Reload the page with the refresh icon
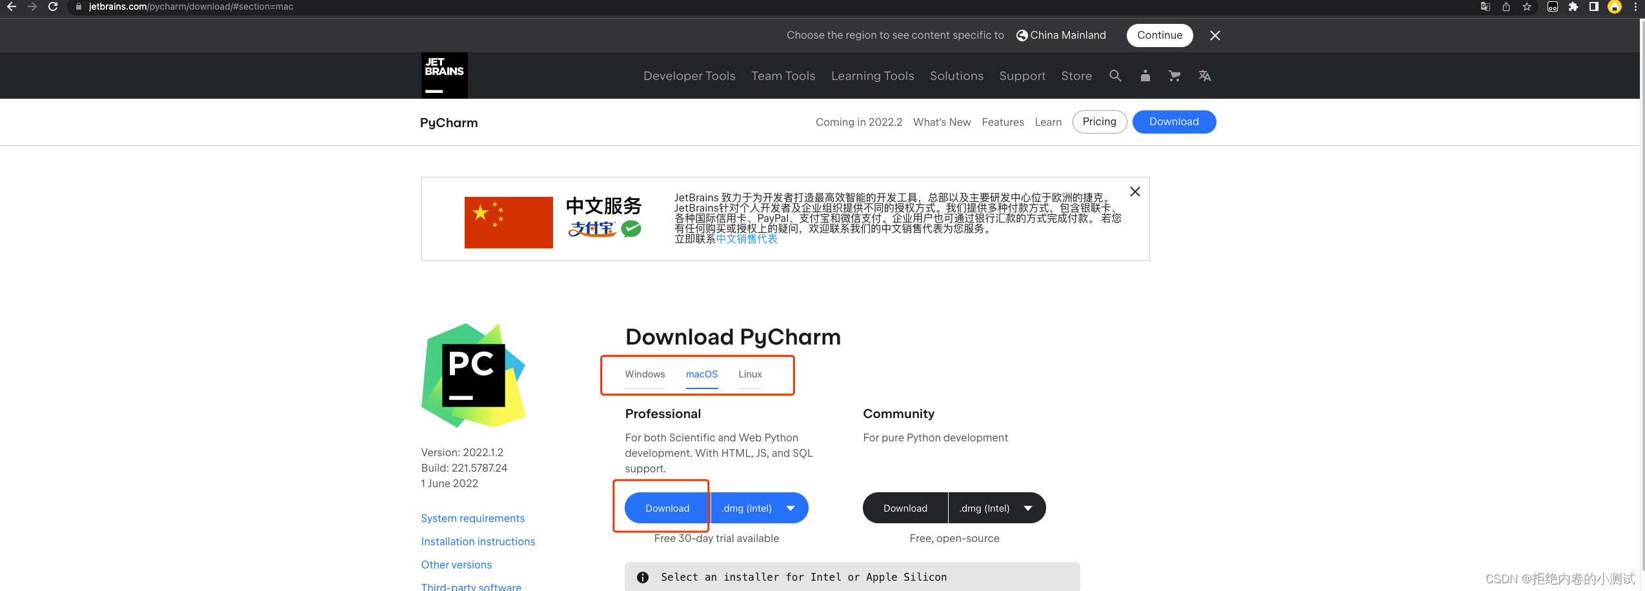 click(x=54, y=6)
